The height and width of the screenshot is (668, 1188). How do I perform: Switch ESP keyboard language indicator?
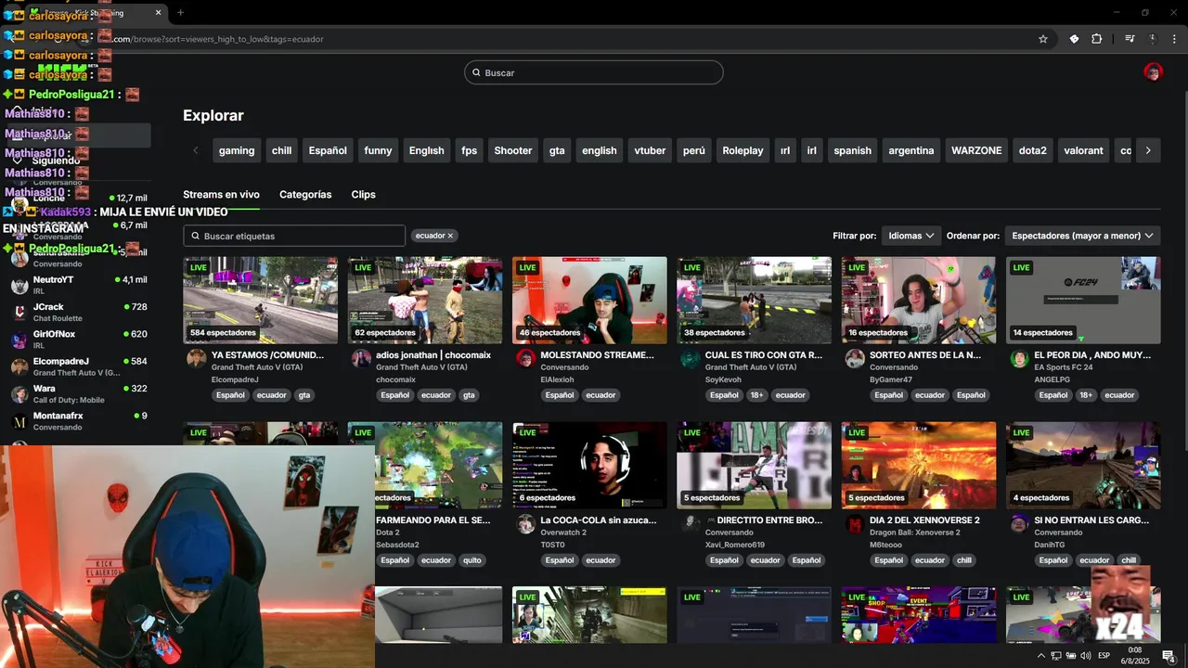point(1105,656)
